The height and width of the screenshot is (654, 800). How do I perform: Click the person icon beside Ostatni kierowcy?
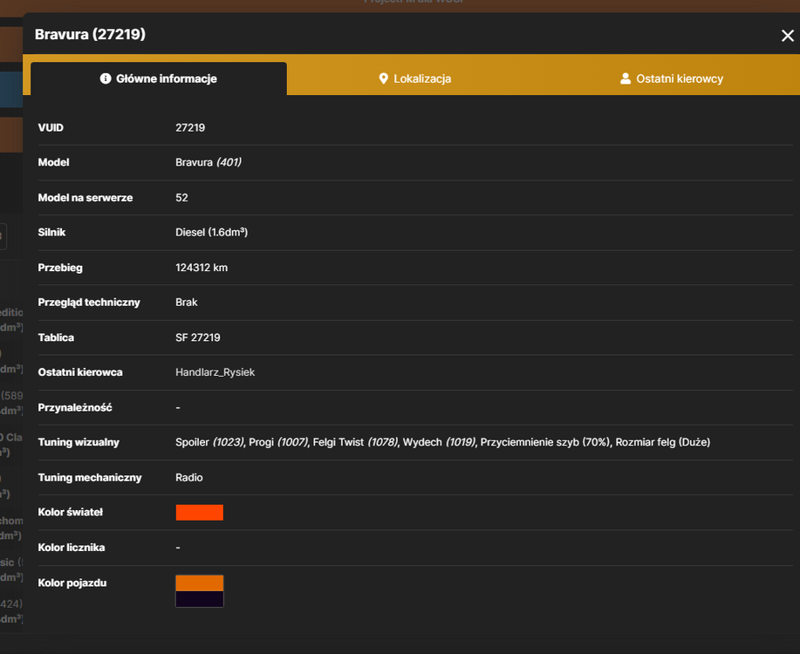click(x=625, y=78)
